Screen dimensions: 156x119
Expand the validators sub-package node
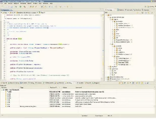coord(115,52)
